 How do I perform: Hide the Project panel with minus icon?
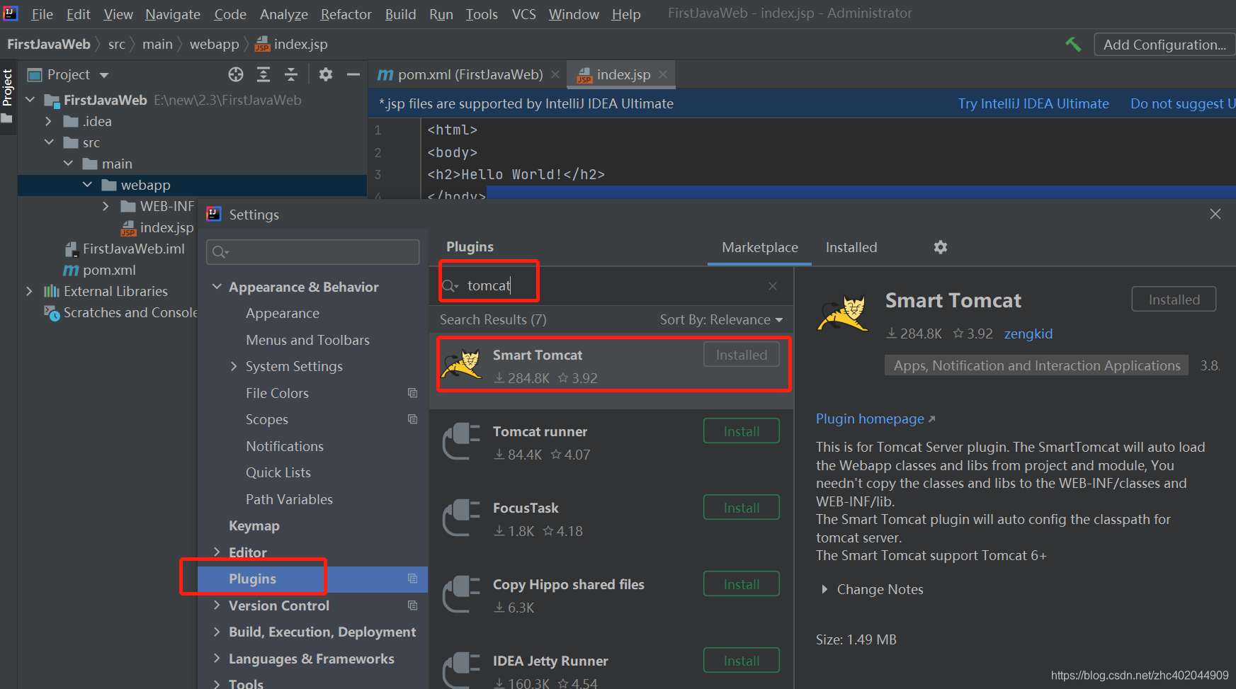(353, 74)
